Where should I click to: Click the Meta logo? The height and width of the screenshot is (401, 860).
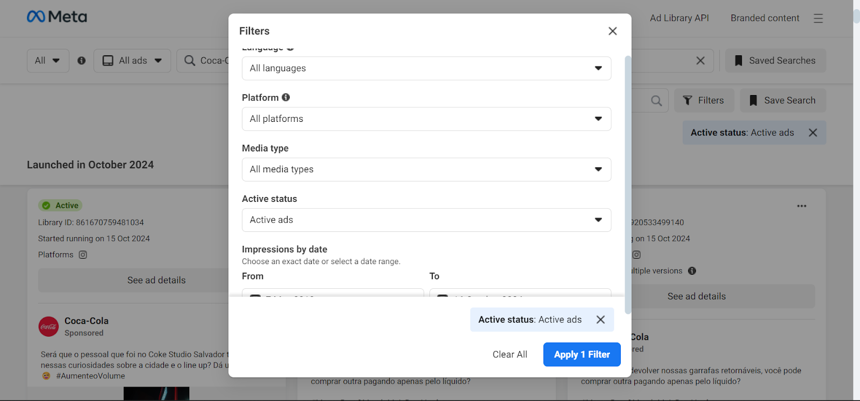pyautogui.click(x=57, y=17)
